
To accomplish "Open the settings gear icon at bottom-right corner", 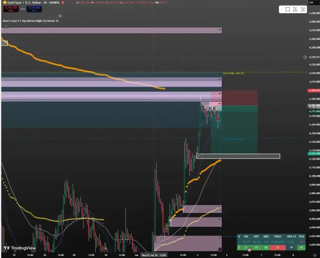I will (x=314, y=255).
